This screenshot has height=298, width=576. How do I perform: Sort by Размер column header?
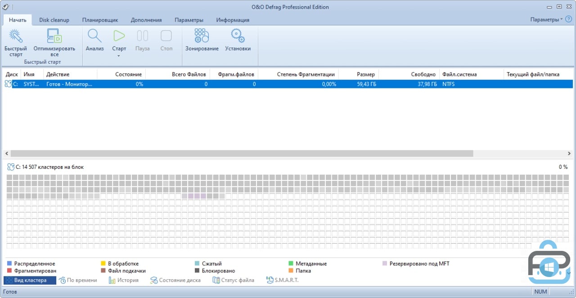359,74
